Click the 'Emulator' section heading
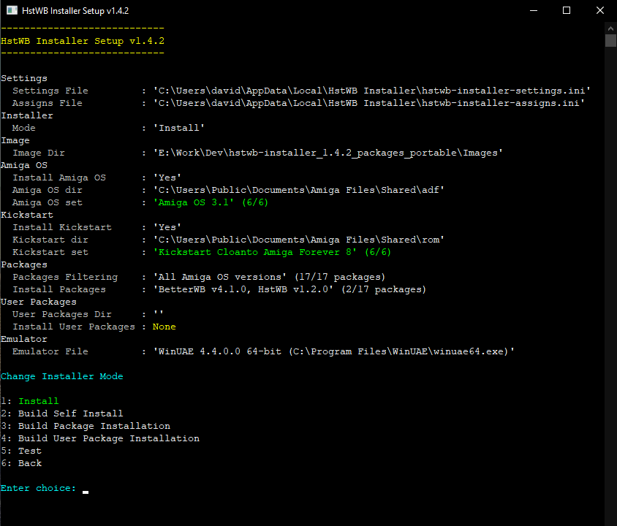Screen dimensions: 617x526 [24, 339]
